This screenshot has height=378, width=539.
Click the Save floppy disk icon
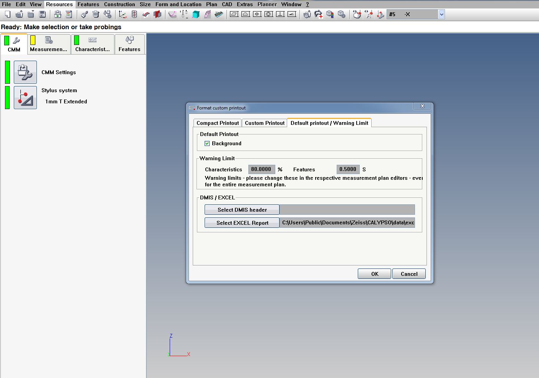tap(43, 15)
